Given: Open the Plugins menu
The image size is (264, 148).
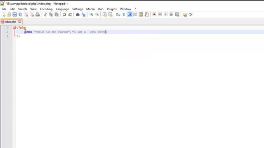Looking at the screenshot, I should coord(112,9).
